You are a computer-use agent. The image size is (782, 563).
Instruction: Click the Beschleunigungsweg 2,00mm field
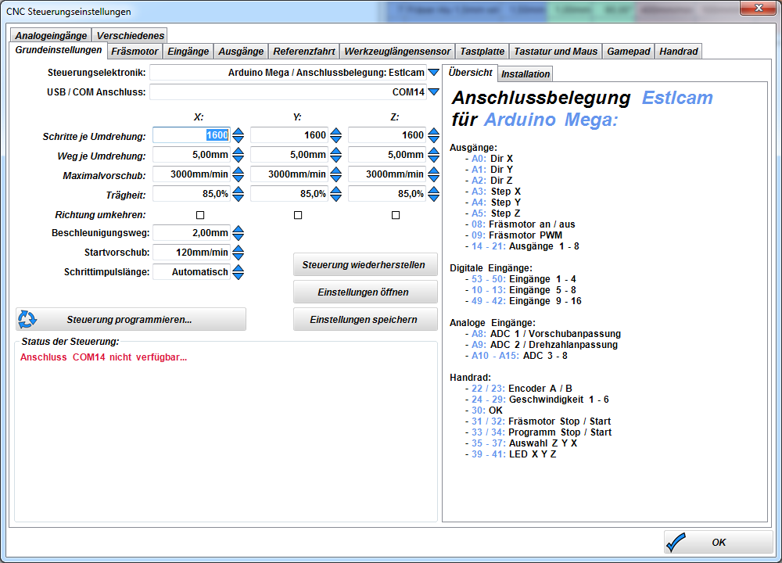[x=192, y=233]
